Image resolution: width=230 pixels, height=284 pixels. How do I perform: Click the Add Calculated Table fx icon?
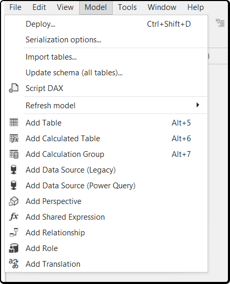pos(14,139)
